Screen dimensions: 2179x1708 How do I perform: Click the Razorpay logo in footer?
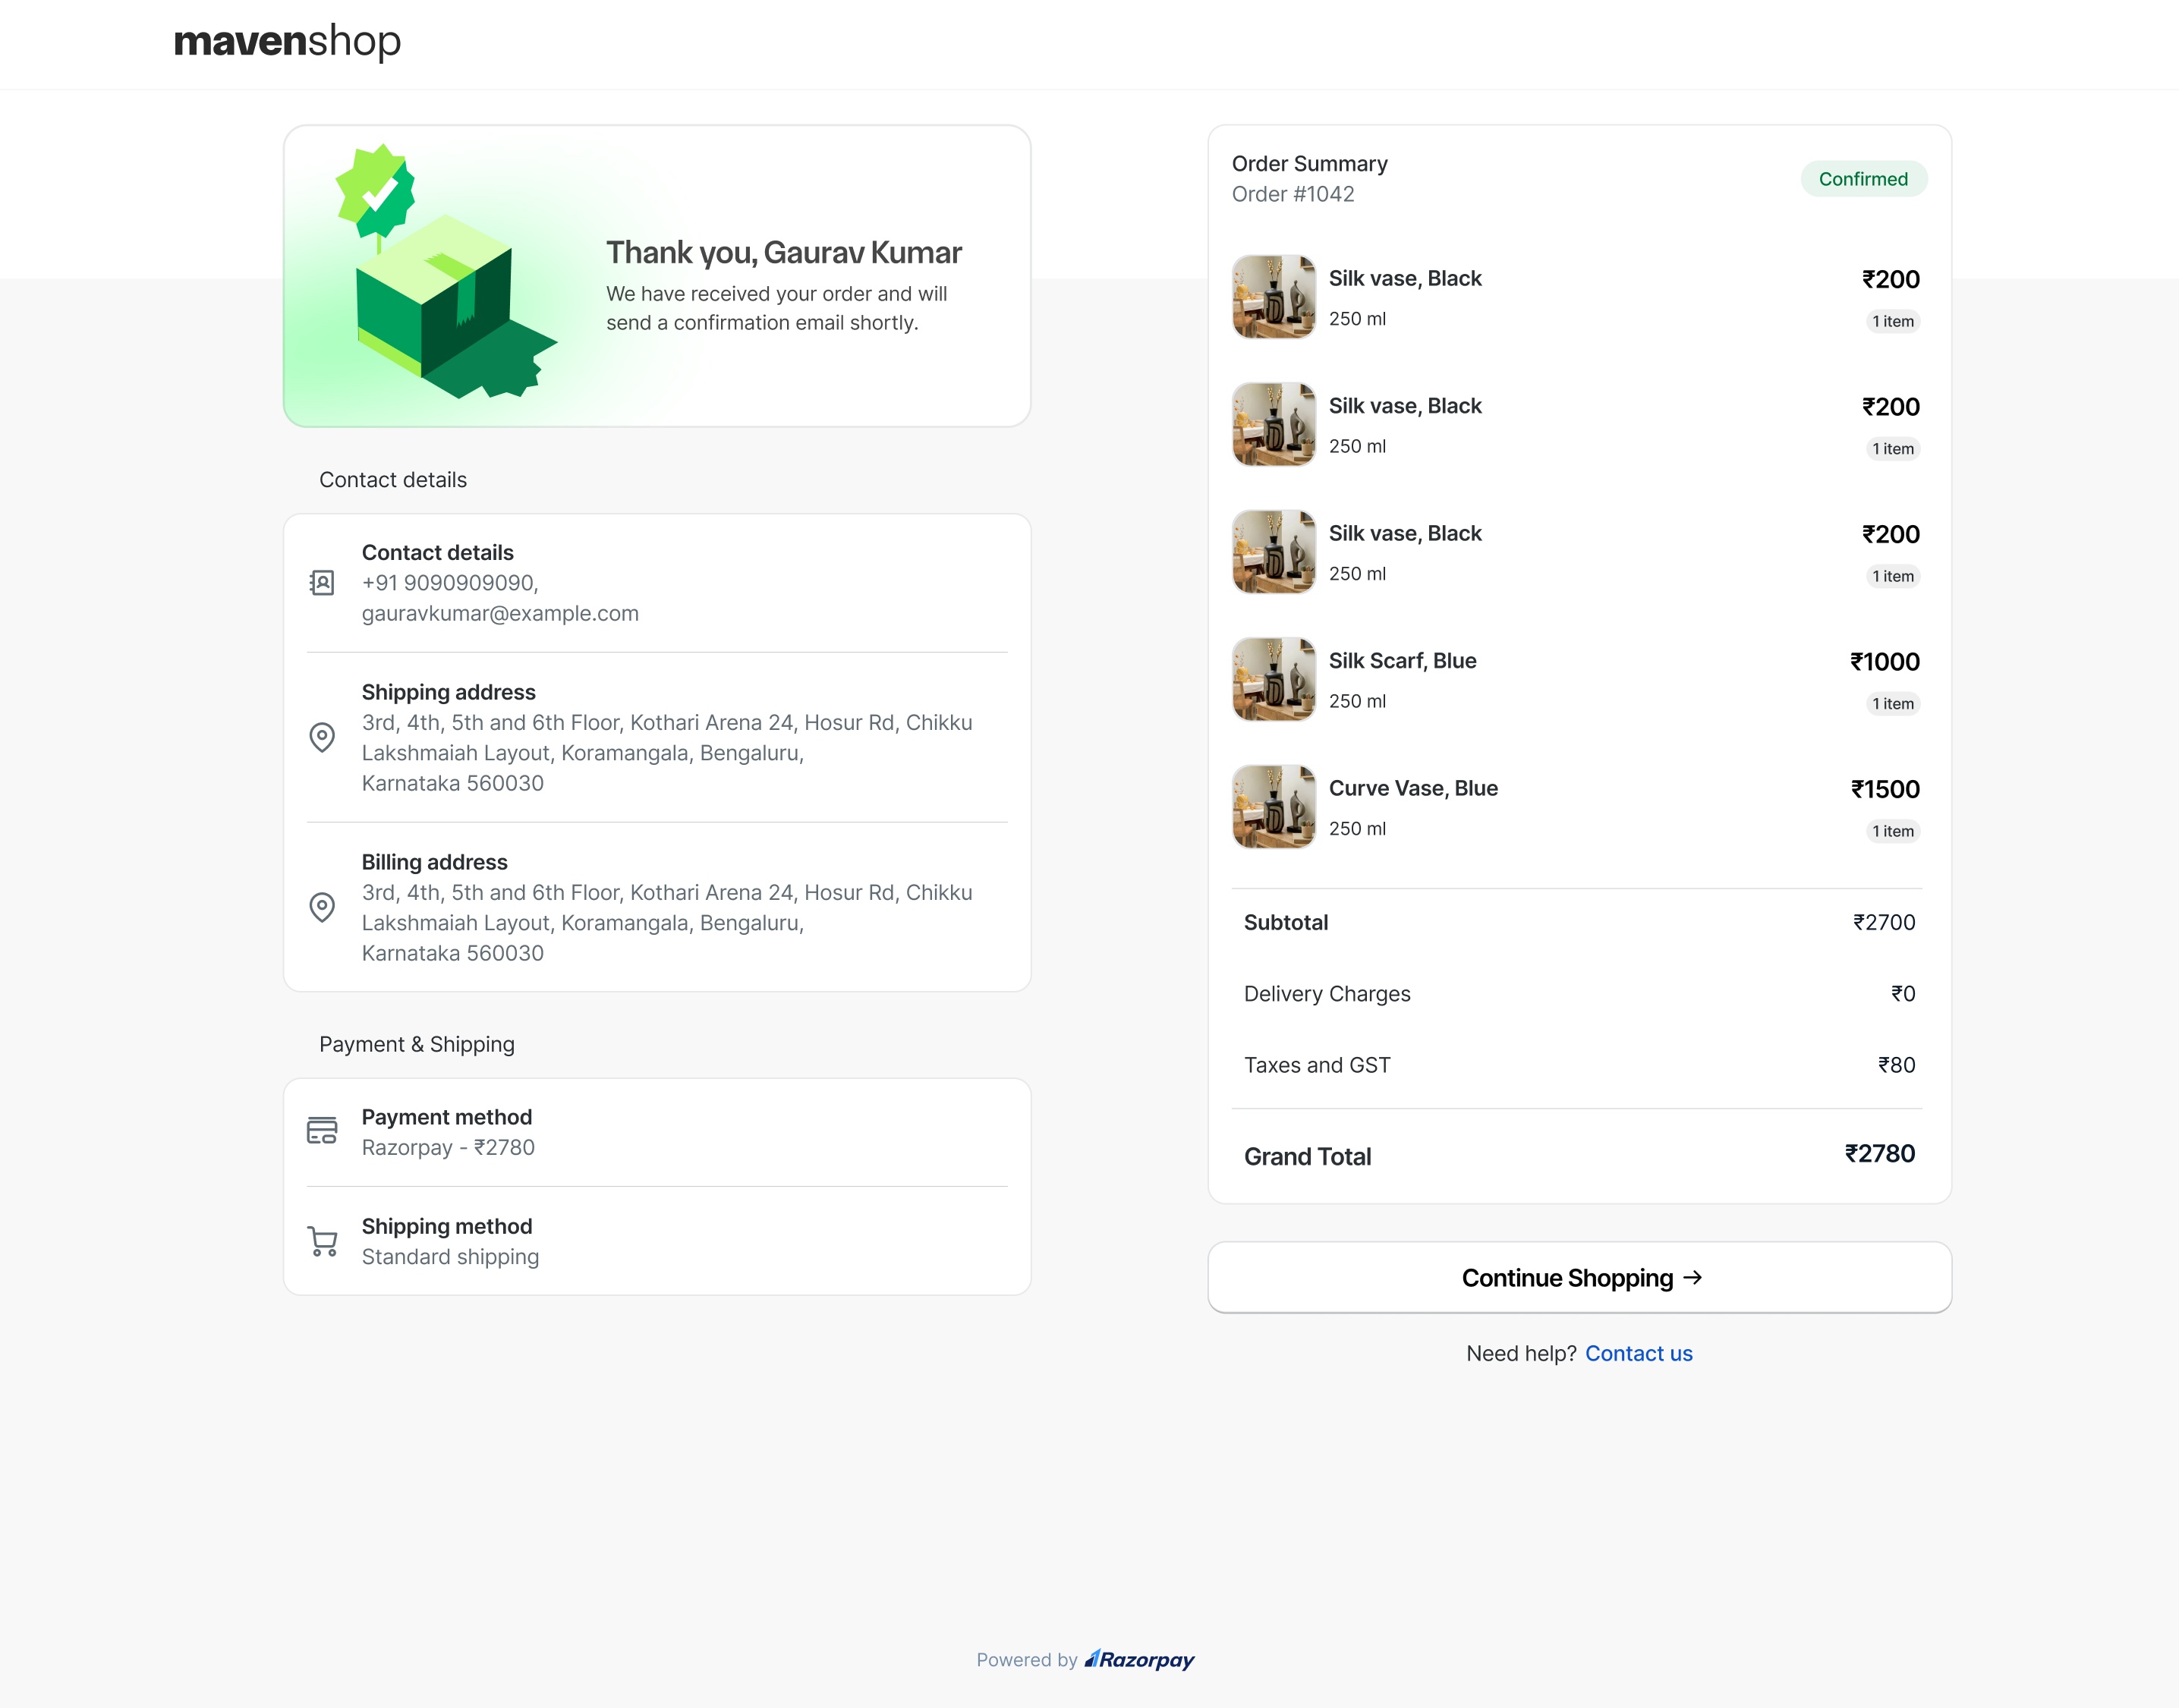[1139, 1659]
